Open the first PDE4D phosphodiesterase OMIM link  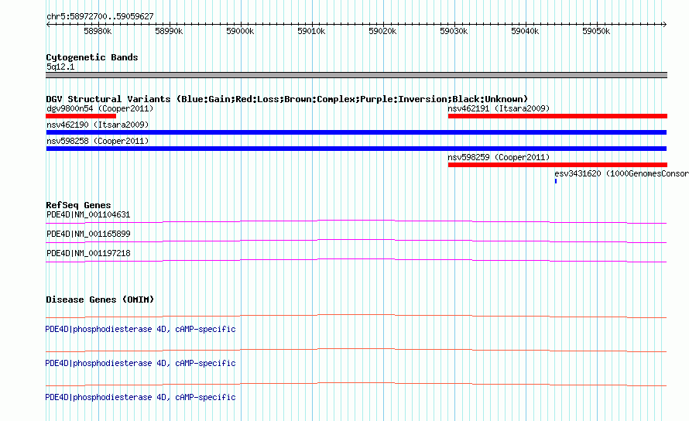pyautogui.click(x=140, y=329)
